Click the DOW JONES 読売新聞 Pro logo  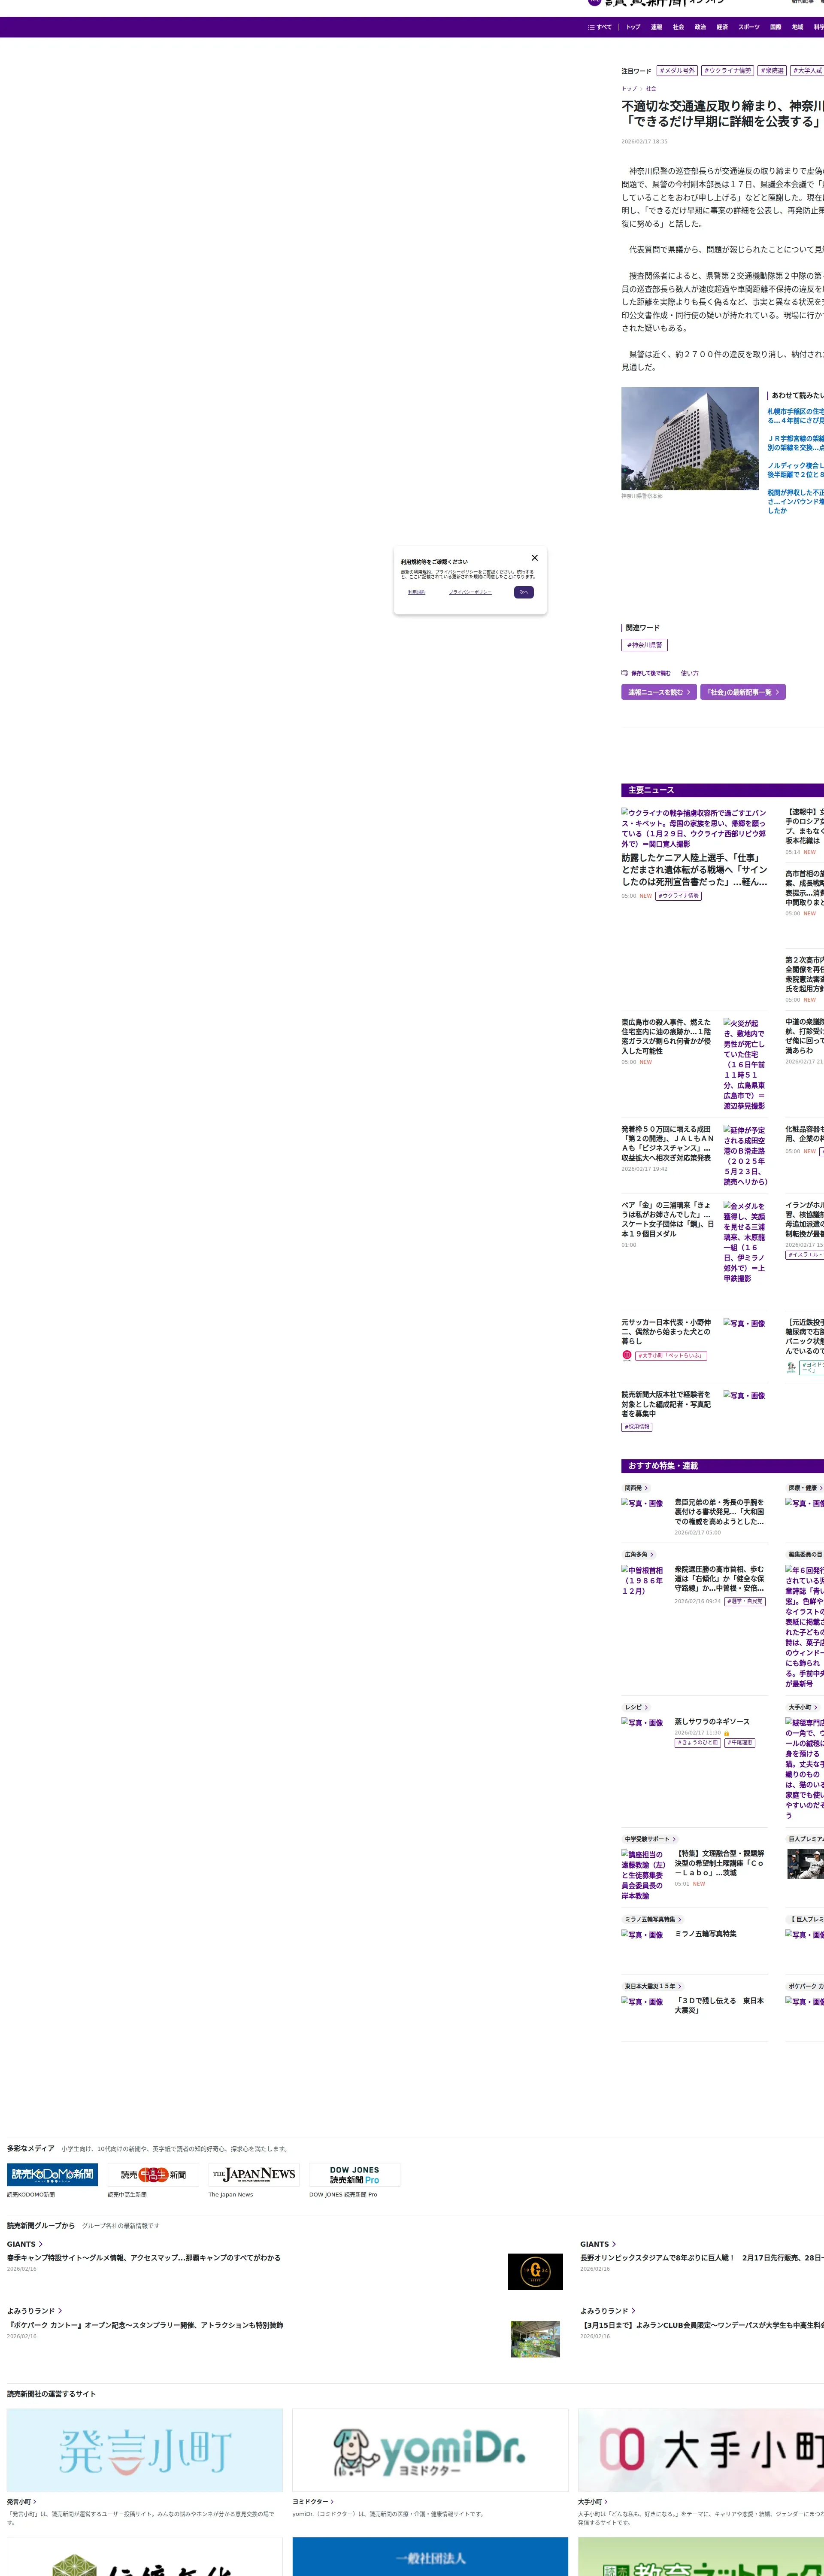[x=355, y=2174]
